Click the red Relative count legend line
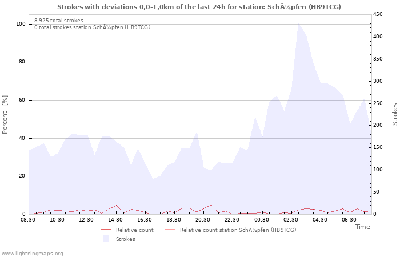 [x=106, y=230]
